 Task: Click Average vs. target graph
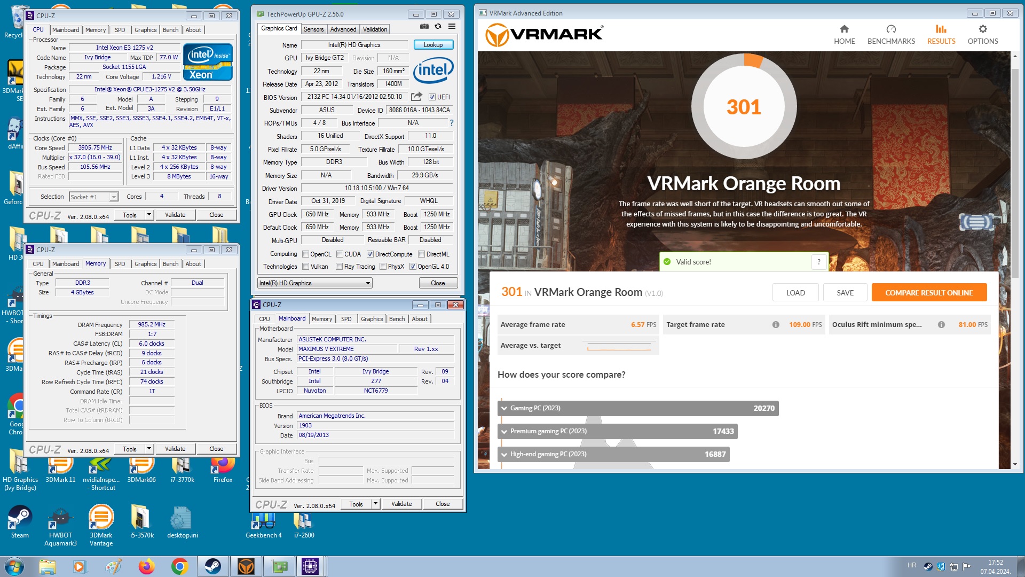(619, 346)
